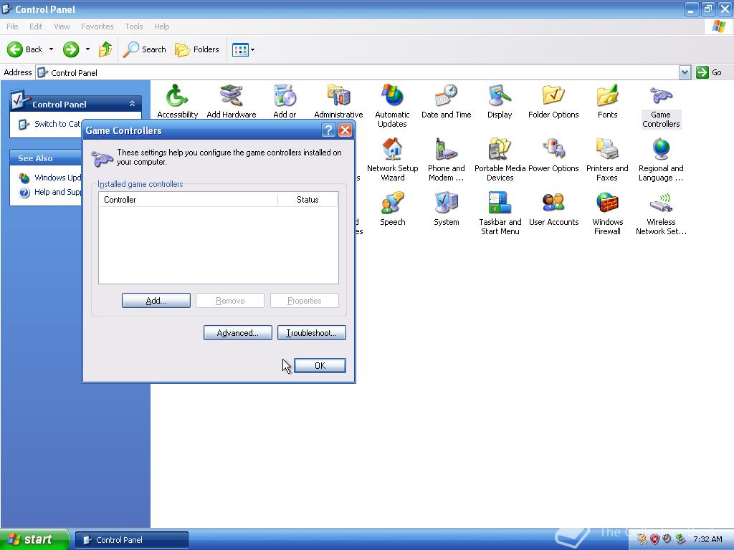Open the Speech icon

(x=392, y=208)
